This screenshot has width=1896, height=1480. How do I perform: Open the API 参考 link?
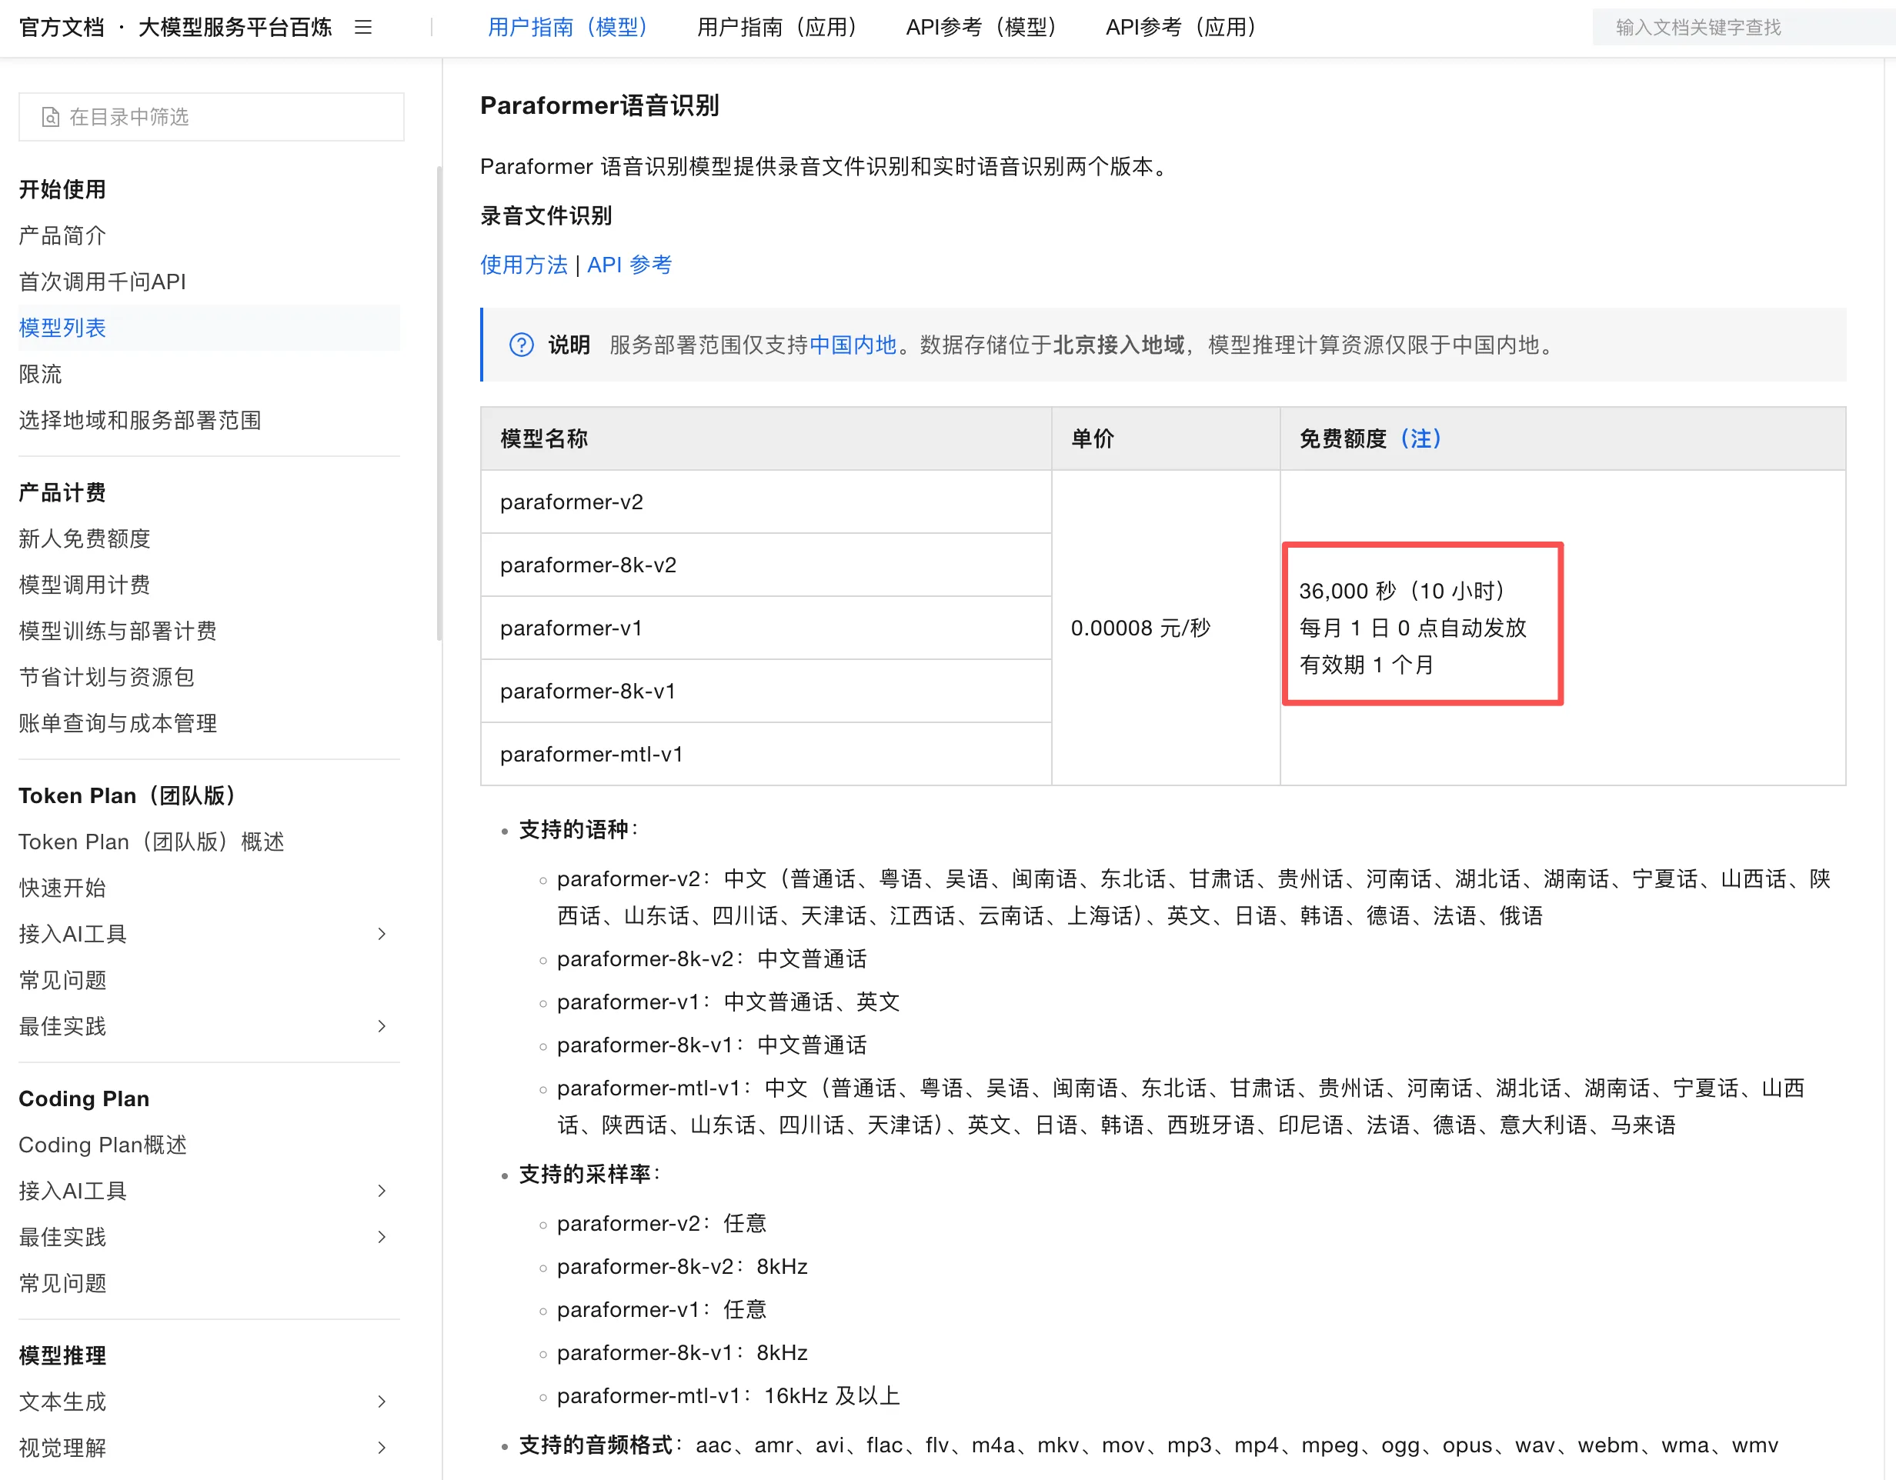629,265
